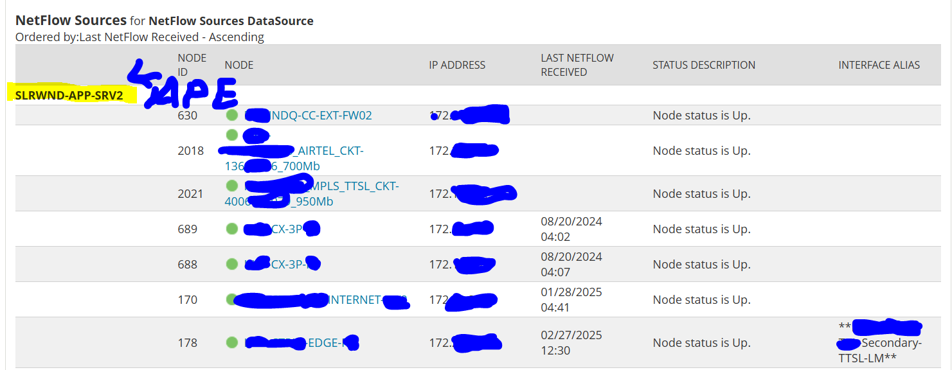This screenshot has height=370, width=952.
Task: Click green status icon for node 2018
Action: pos(231,135)
